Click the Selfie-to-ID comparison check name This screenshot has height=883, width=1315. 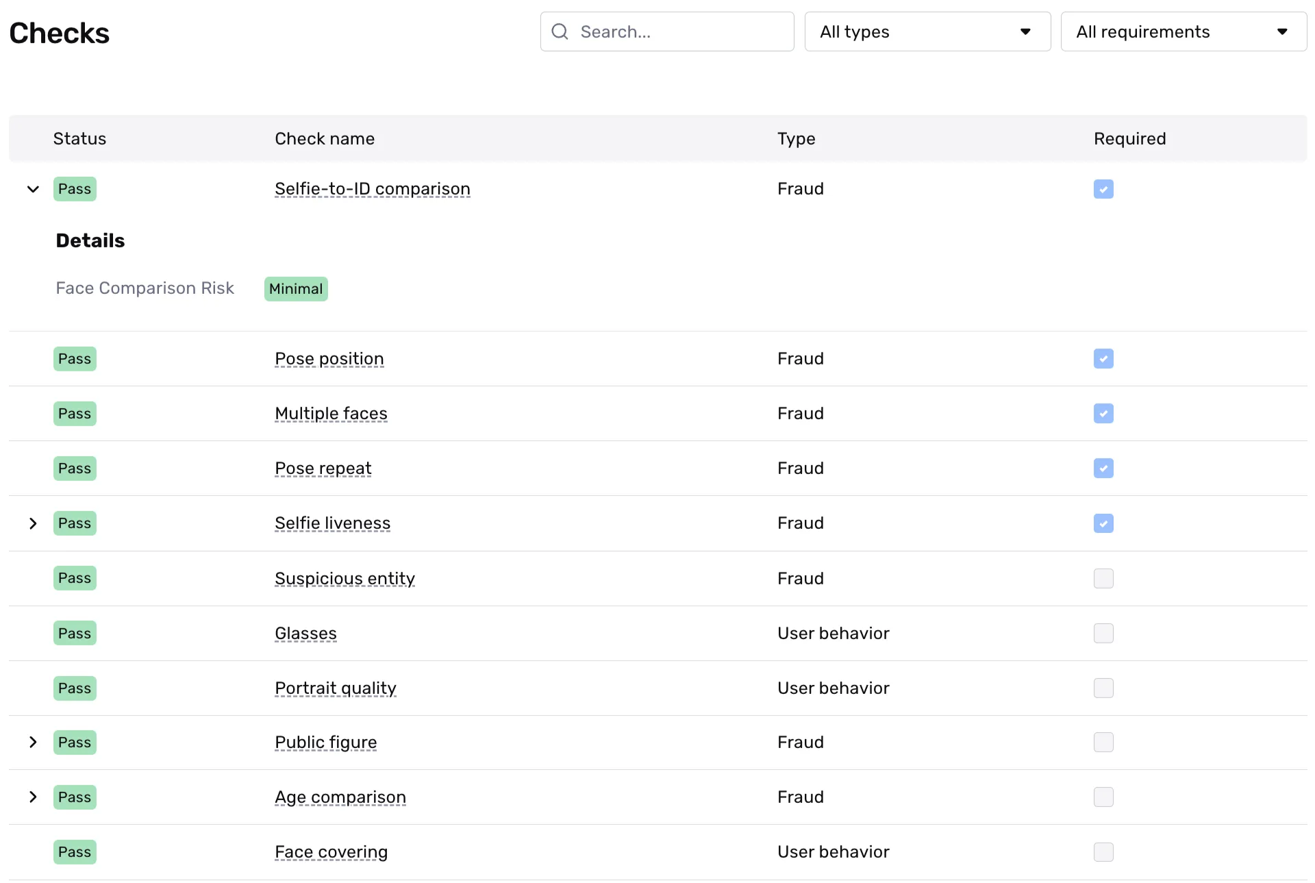click(x=372, y=189)
